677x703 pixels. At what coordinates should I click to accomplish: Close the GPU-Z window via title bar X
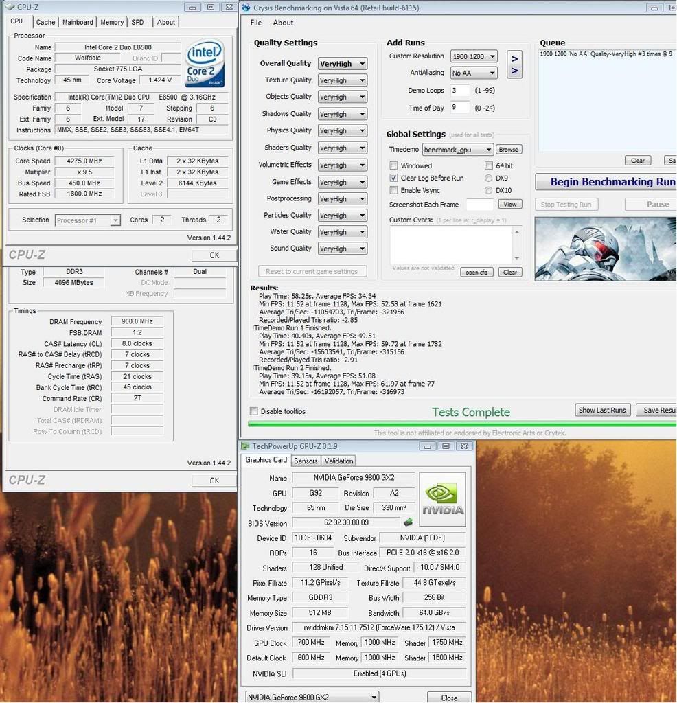point(464,446)
